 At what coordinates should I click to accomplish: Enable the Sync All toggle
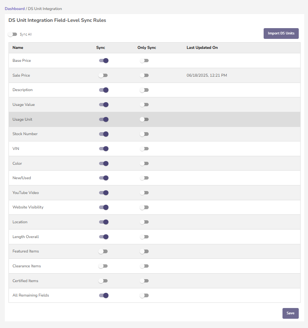coord(13,34)
